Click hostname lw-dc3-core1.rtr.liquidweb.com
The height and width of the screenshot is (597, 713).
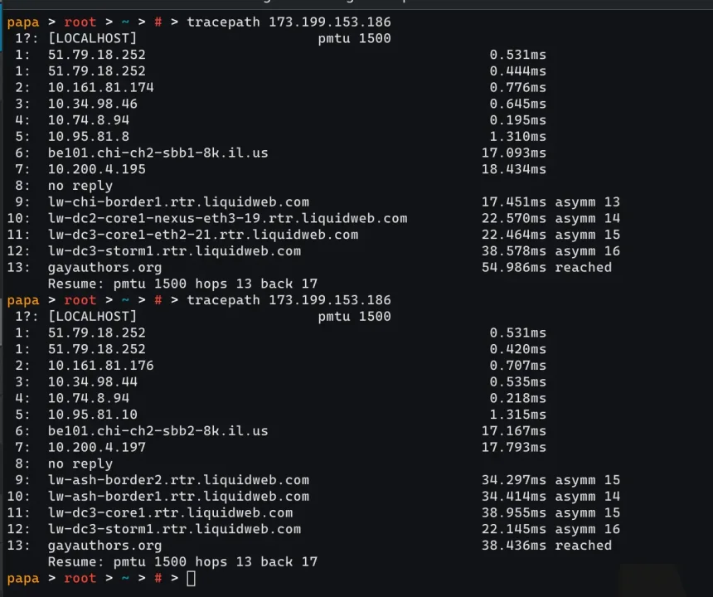[170, 513]
